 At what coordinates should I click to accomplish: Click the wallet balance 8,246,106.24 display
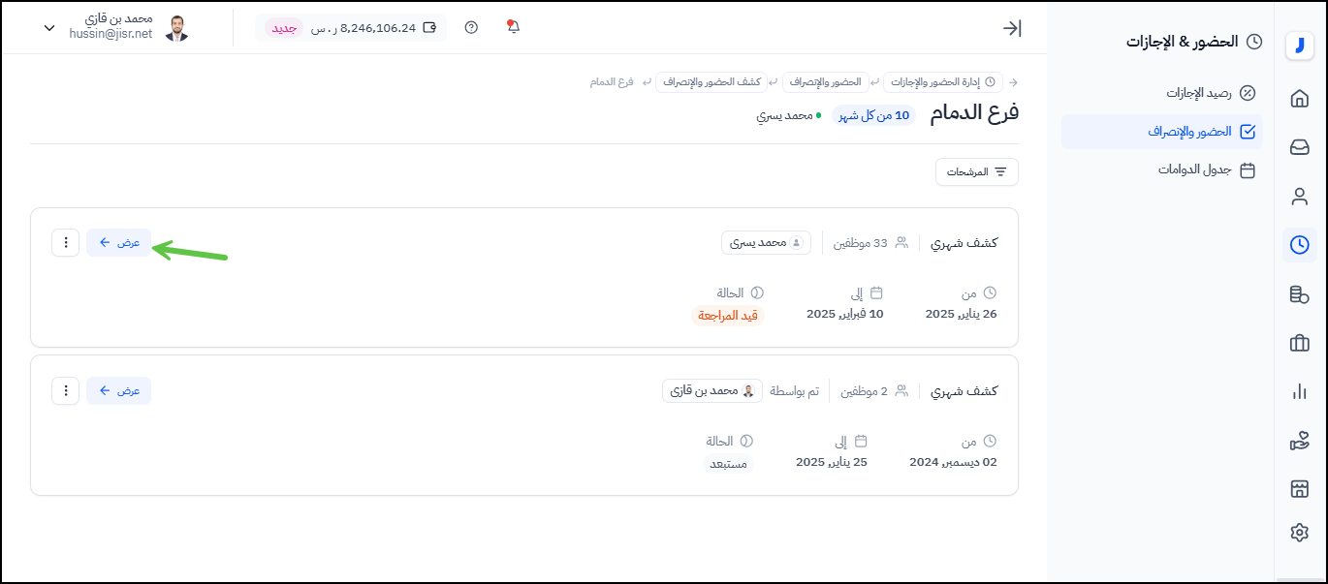(373, 28)
